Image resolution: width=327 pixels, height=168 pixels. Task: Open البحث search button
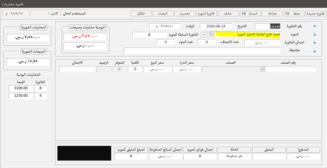click(163, 13)
